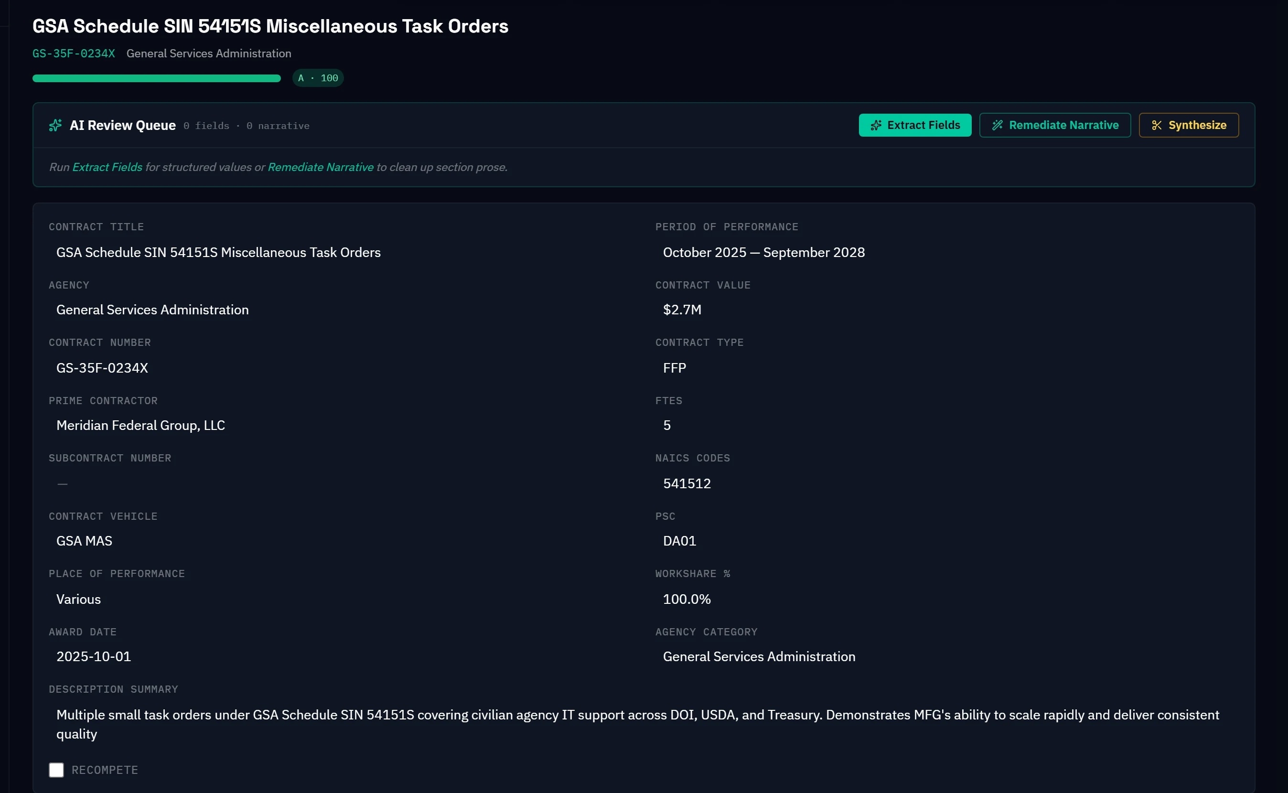Click the RECOMPETE label text
This screenshot has width=1288, height=793.
(105, 770)
